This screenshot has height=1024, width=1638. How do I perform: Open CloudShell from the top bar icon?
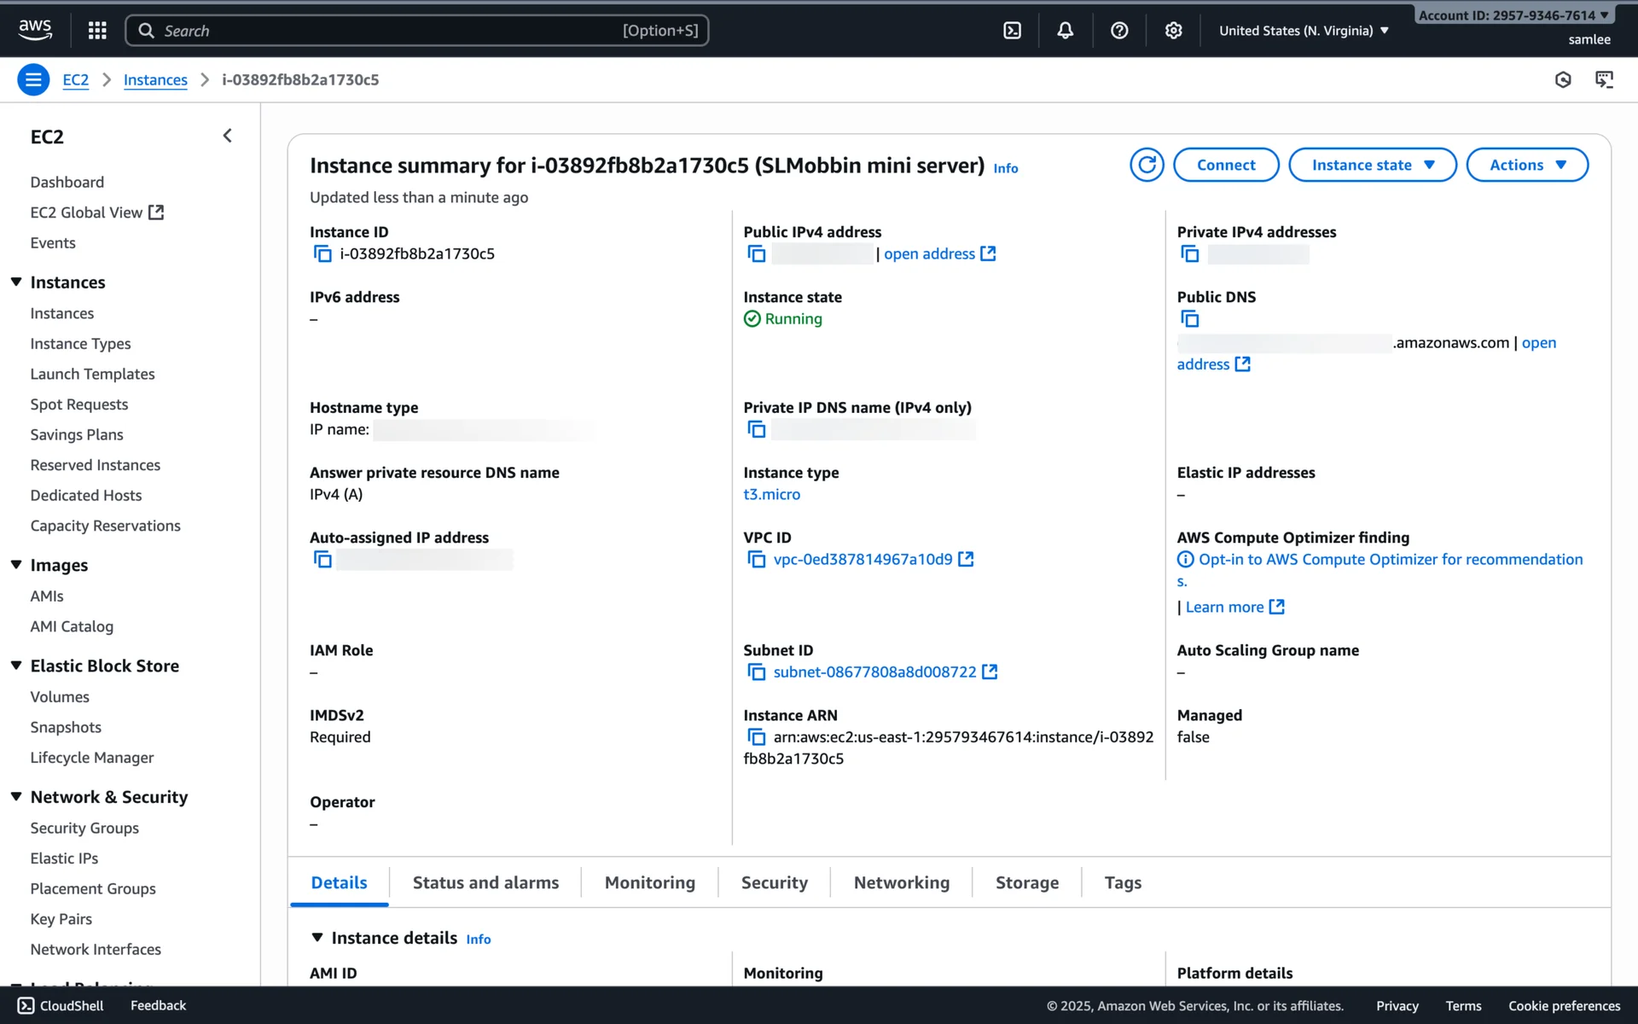1012,31
